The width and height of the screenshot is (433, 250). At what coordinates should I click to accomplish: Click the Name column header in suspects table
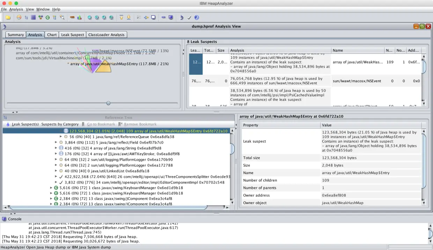pos(358,50)
